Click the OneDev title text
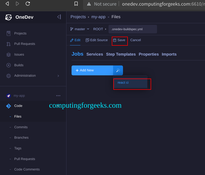This screenshot has width=205, height=175. (x=24, y=17)
